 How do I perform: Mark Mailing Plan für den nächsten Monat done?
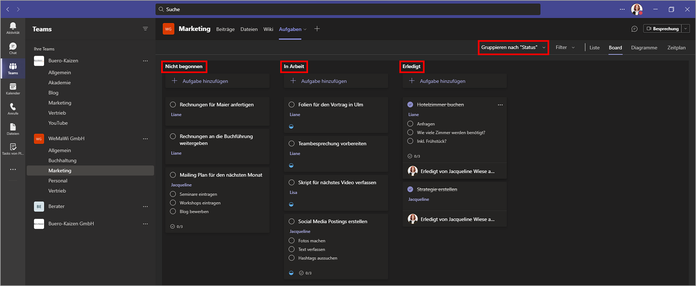point(173,175)
